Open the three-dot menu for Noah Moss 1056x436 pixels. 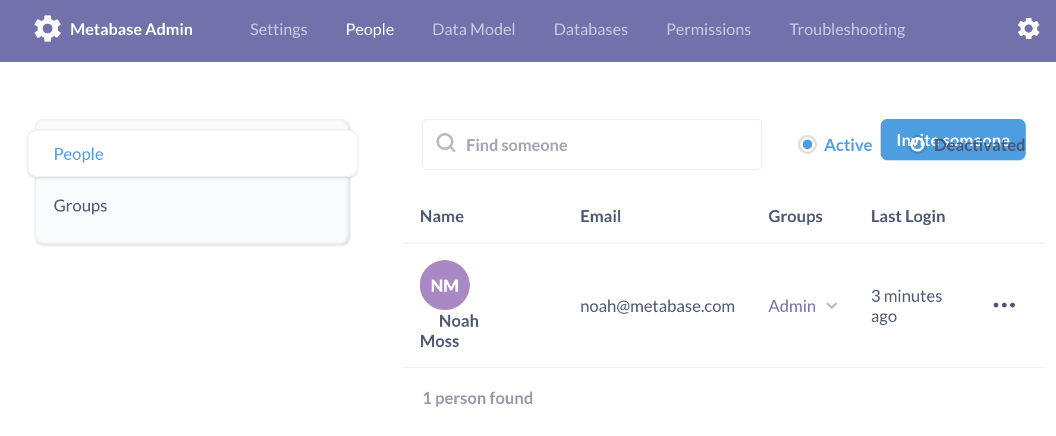click(1005, 305)
